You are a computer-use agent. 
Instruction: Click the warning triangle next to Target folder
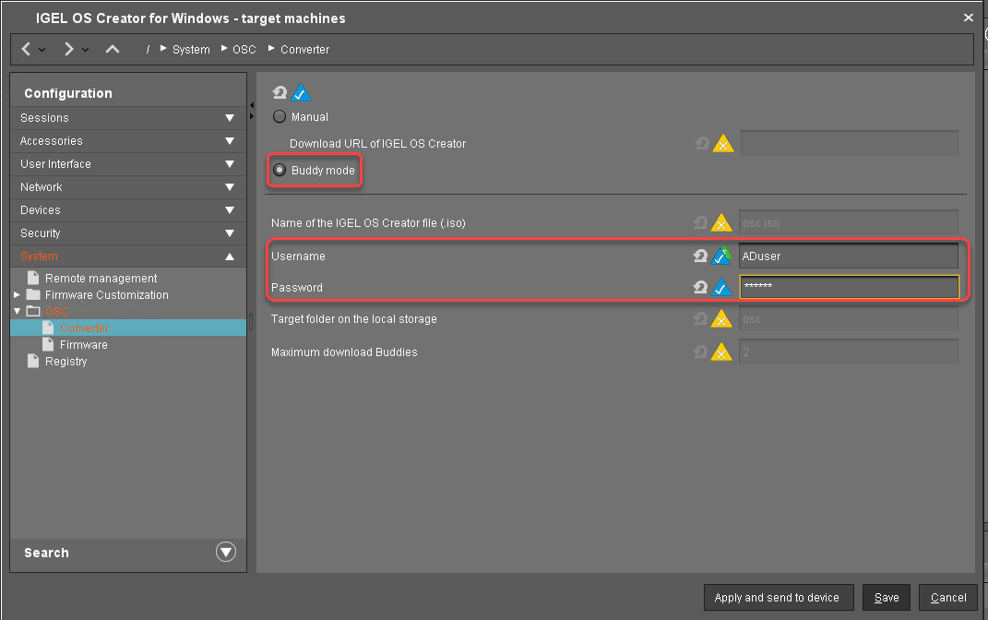pos(723,318)
